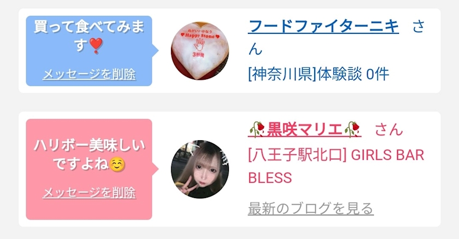Click さん next to 黒咲マリエ

[389, 129]
